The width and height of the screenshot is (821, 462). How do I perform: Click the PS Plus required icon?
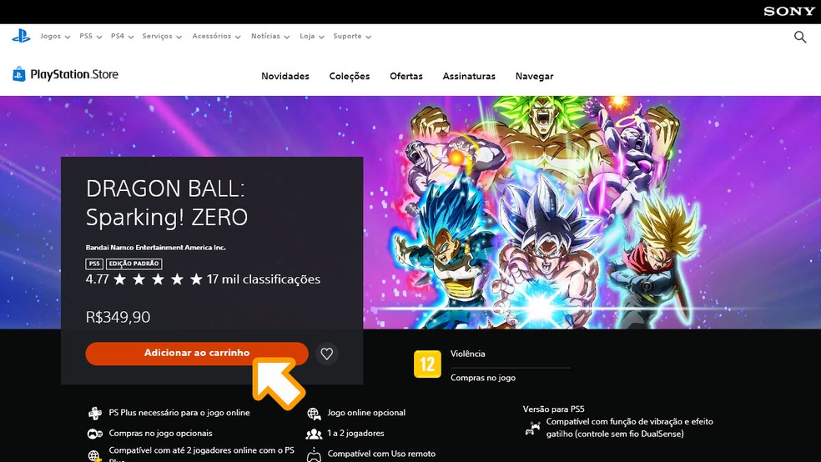(95, 413)
